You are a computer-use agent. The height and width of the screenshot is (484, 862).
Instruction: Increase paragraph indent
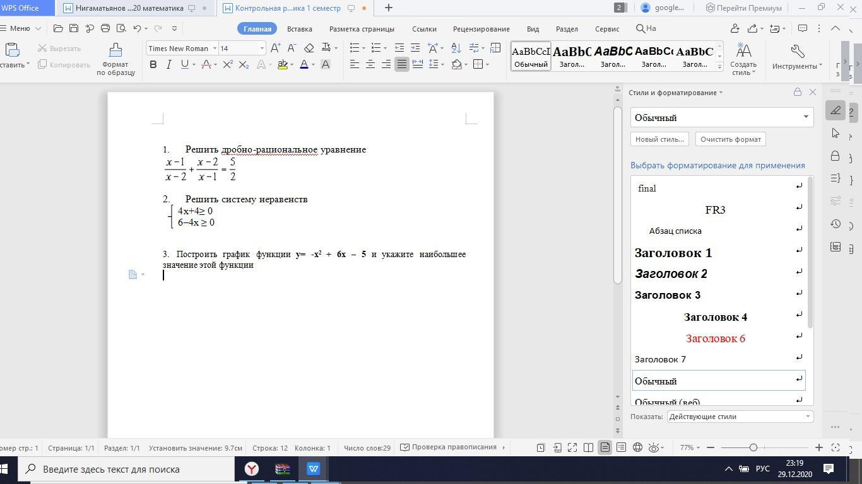415,48
